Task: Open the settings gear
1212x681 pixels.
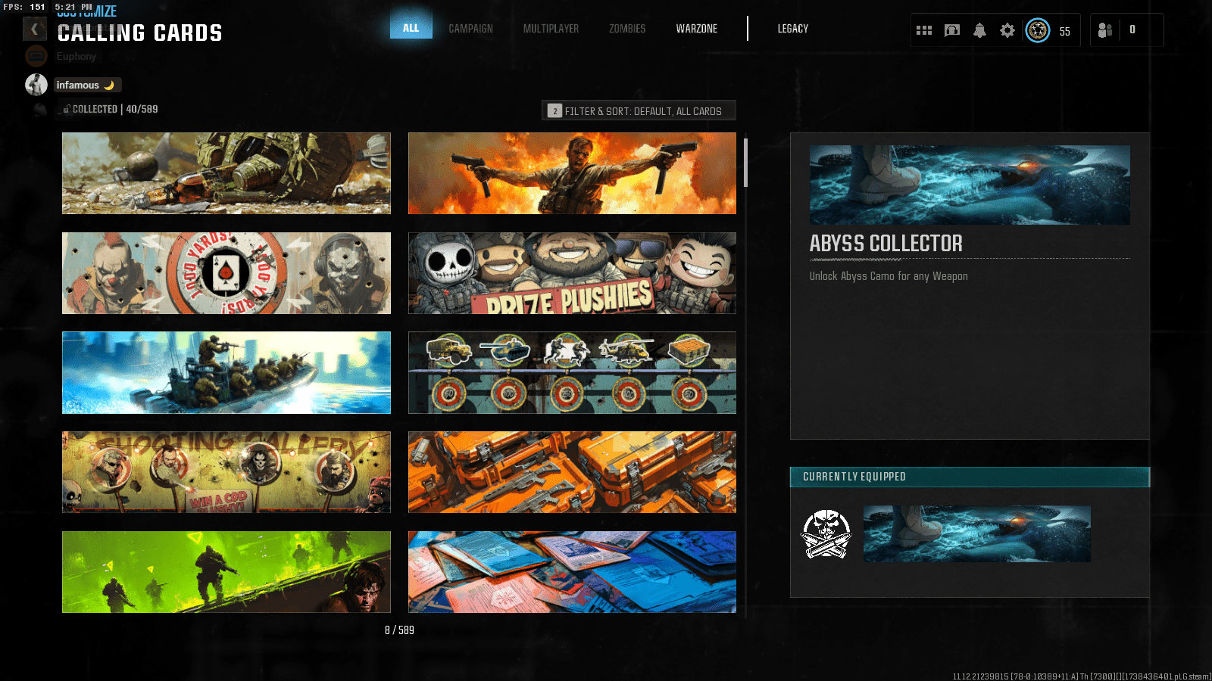Action: 1007,30
